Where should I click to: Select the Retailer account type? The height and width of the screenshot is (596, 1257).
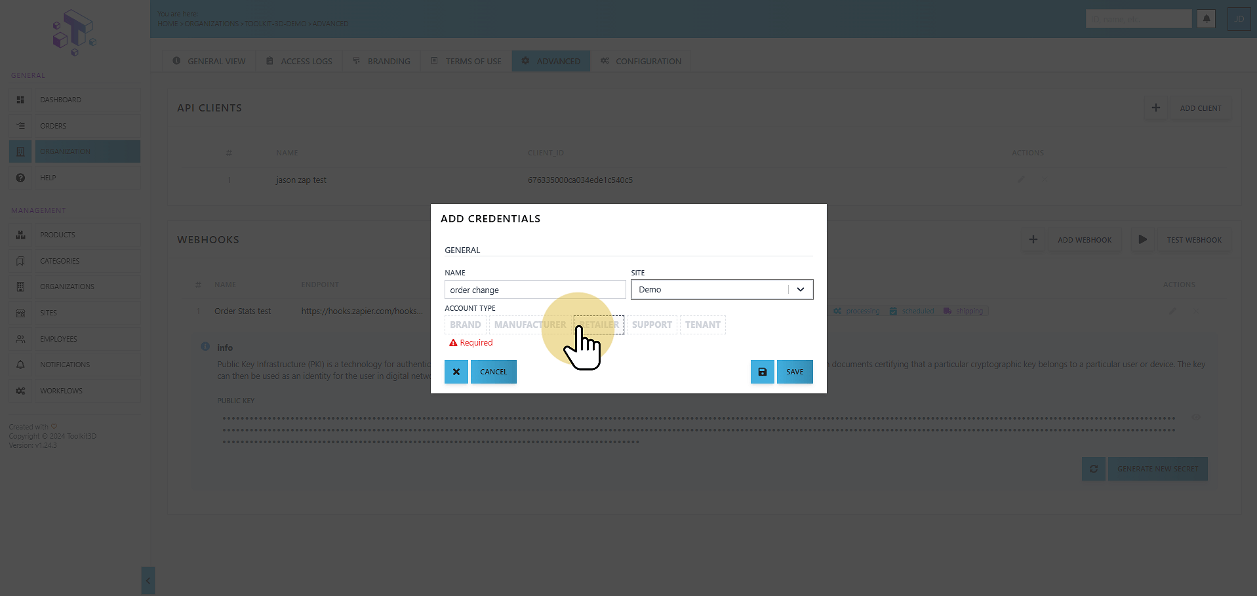[599, 325]
